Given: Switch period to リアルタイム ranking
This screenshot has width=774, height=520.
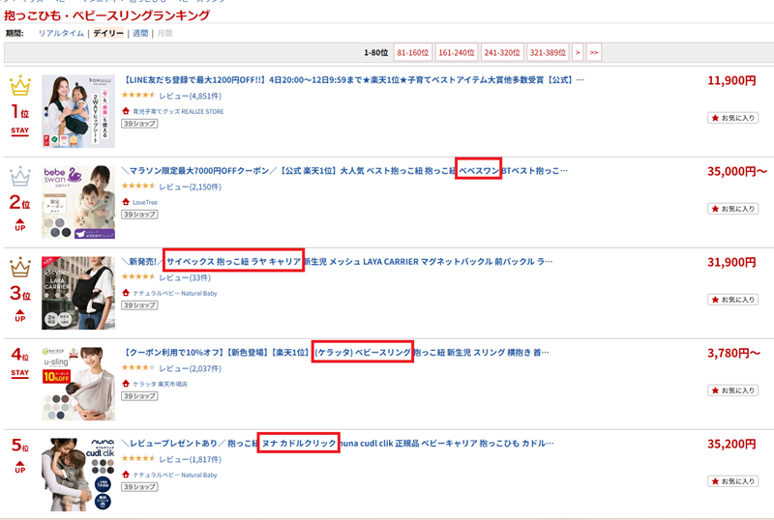Looking at the screenshot, I should [x=61, y=33].
